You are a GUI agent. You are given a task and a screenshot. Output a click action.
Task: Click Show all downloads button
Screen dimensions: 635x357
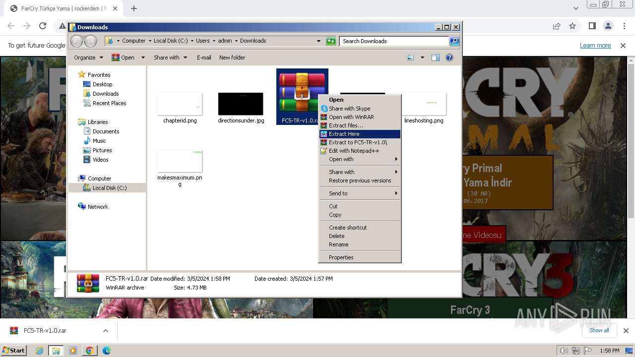click(599, 330)
